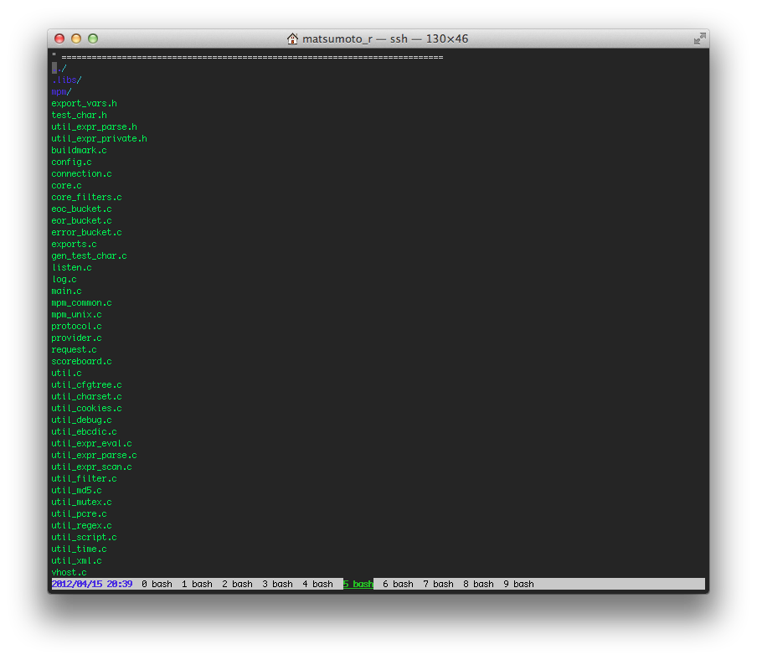The image size is (757, 660).
Task: Open the core.c file
Action: tap(66, 186)
